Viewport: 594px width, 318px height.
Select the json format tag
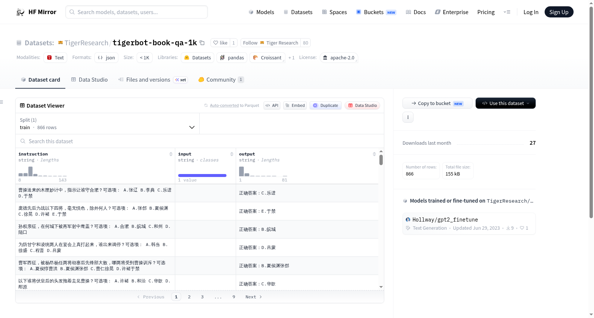[x=107, y=58]
